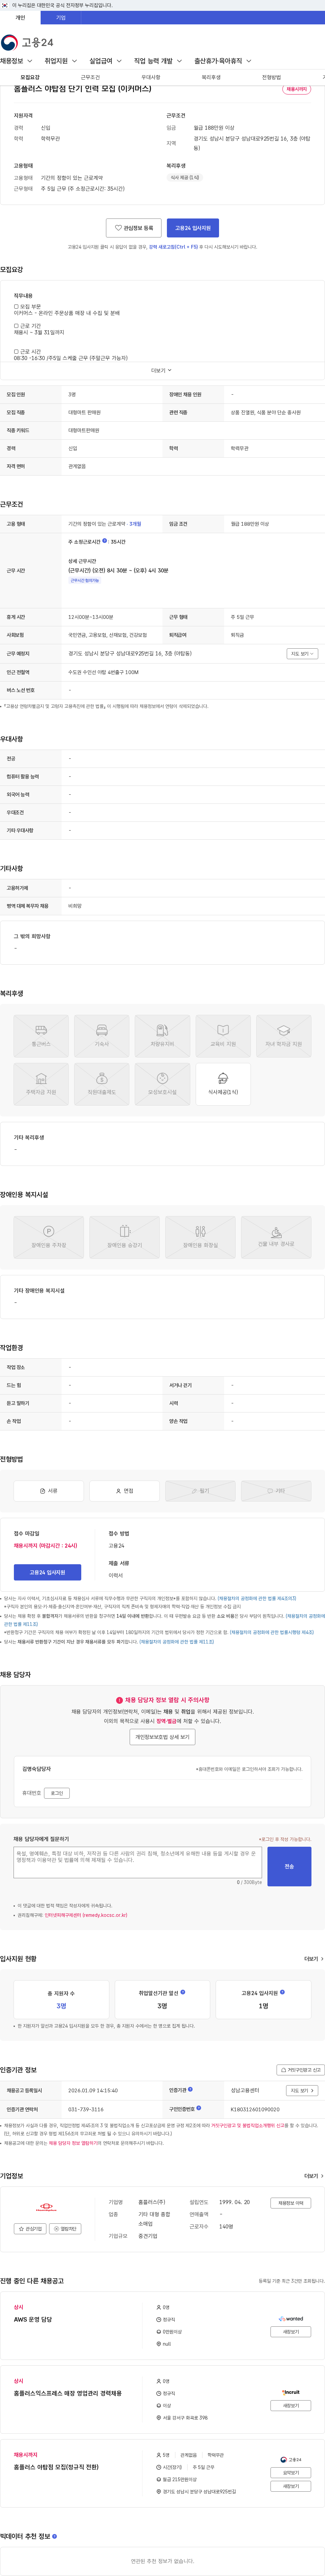The width and height of the screenshot is (325, 2576).
Task: Open 지도 보기 next to 성남고용센터
Action: coord(302,2090)
